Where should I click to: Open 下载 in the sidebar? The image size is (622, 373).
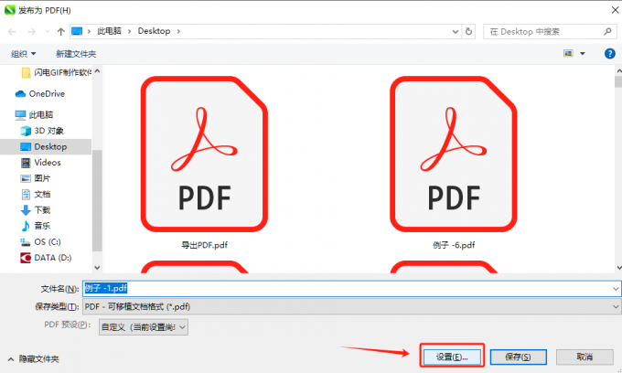coord(35,210)
